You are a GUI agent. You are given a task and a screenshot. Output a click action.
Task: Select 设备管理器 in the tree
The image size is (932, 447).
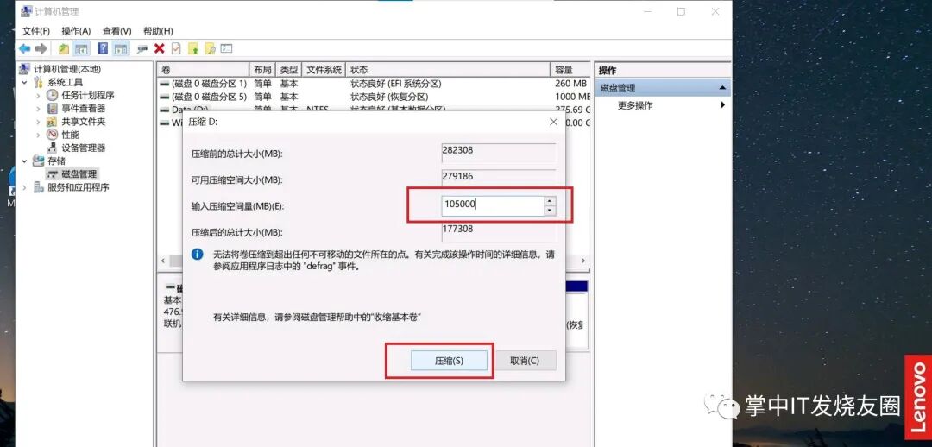pos(83,148)
